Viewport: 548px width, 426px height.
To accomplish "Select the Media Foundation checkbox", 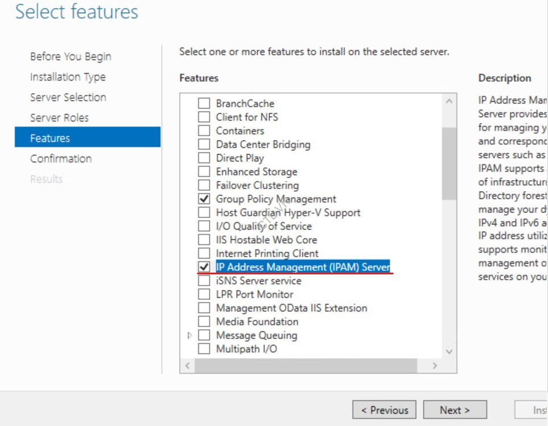I will (x=204, y=321).
